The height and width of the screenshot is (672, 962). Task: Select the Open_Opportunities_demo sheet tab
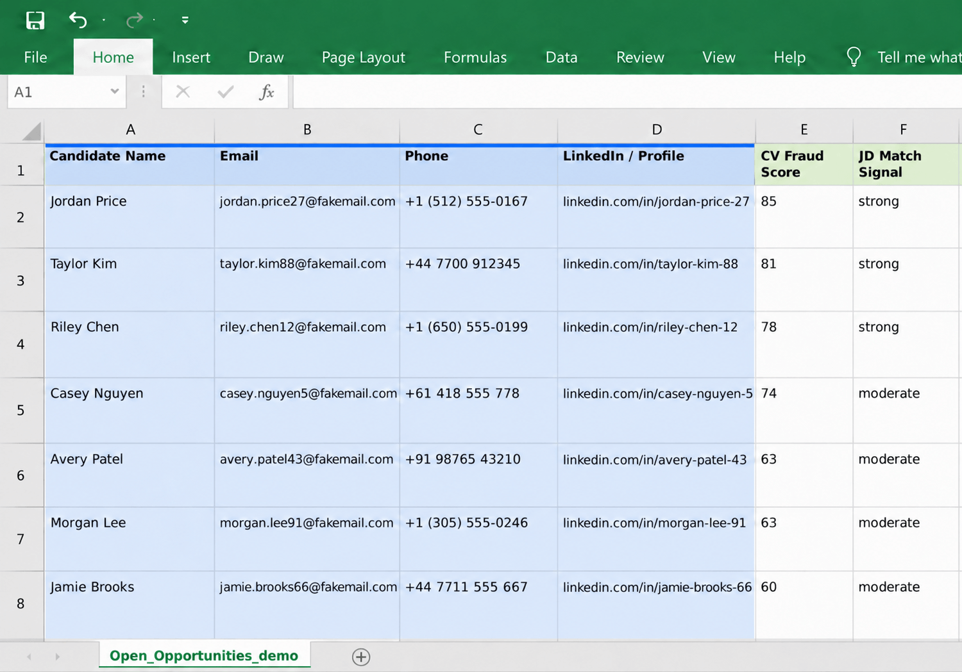pos(204,655)
